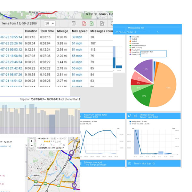The image size is (192, 192).
Task: Open the 43 mph max speed link
Action: pyautogui.click(x=77, y=62)
